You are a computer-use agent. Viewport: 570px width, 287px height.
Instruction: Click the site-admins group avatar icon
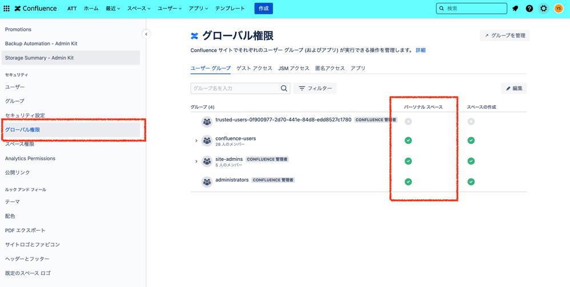pos(207,161)
